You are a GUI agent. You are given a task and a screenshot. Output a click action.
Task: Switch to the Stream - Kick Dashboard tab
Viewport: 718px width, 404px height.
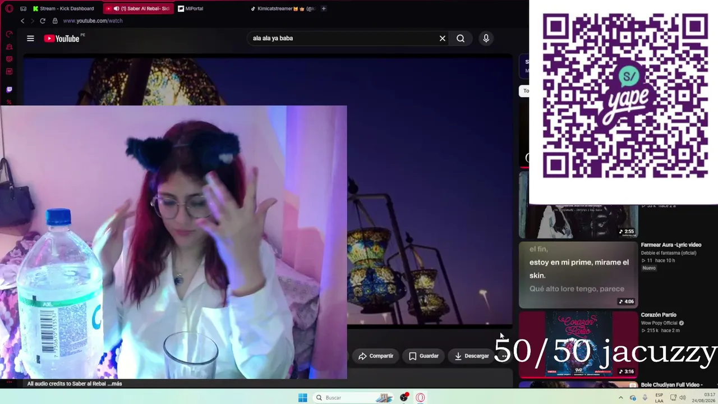click(x=65, y=8)
